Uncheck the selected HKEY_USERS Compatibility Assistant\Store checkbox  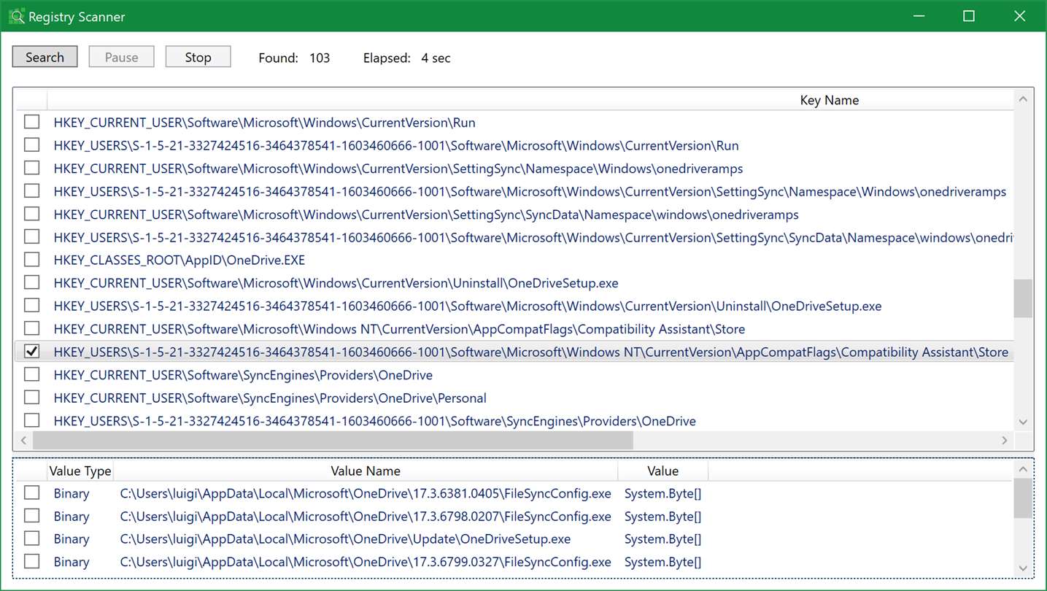point(31,351)
